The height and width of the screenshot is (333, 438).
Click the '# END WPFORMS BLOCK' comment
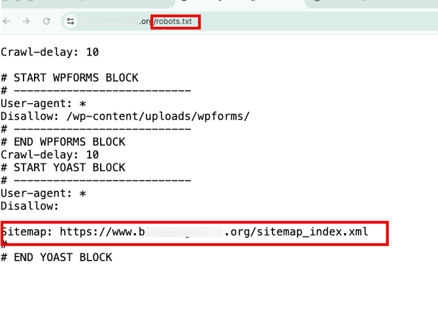click(x=63, y=142)
